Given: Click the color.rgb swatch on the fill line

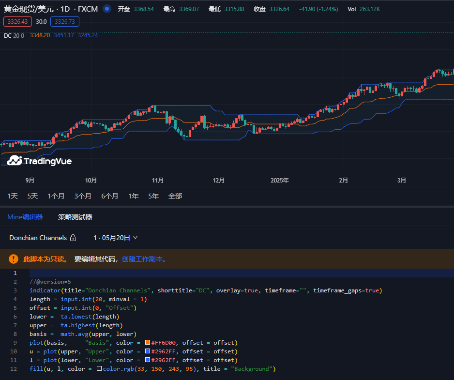Looking at the screenshot, I should (99, 369).
